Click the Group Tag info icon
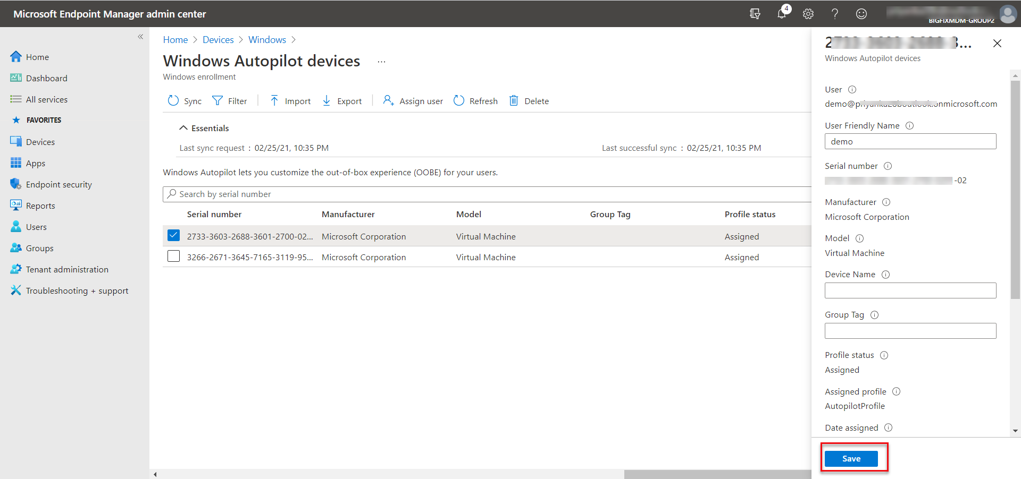1021x479 pixels. pyautogui.click(x=874, y=314)
